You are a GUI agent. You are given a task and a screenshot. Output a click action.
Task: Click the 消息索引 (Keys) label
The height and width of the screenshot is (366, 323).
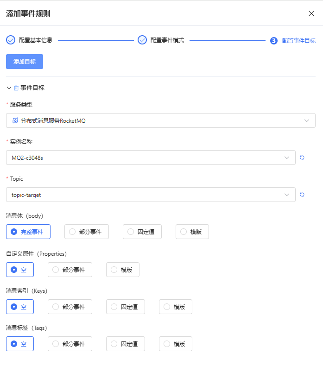pyautogui.click(x=26, y=291)
